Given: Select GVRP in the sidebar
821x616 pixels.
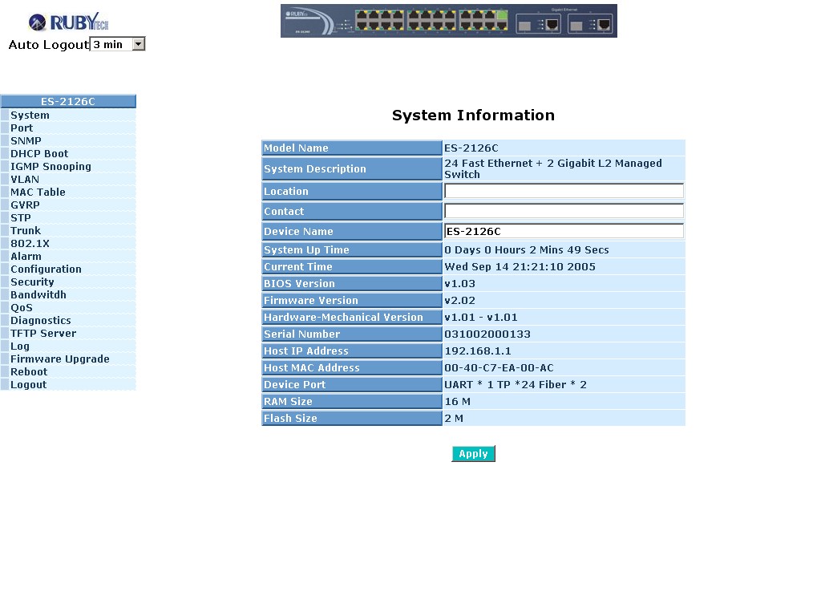Looking at the screenshot, I should tap(25, 205).
